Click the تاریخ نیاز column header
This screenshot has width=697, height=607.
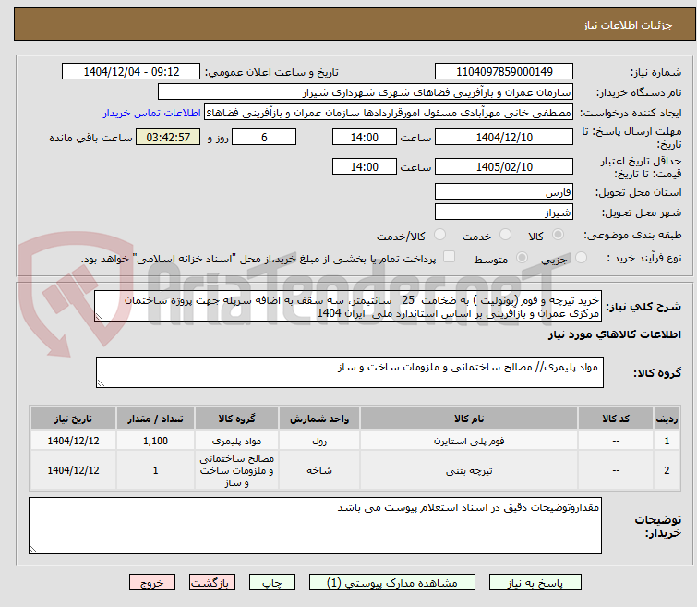tap(73, 419)
